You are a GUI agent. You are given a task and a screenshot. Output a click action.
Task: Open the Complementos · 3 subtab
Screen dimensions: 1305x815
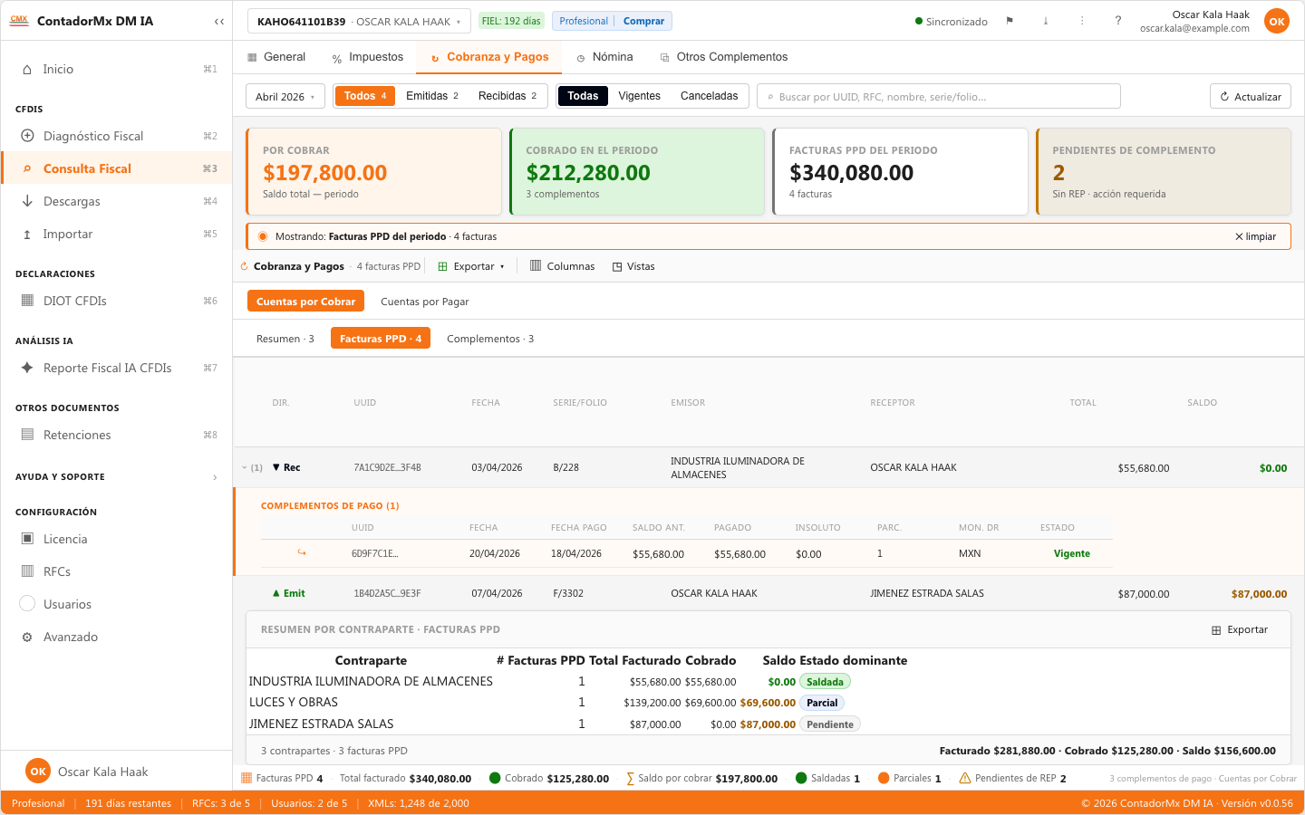point(490,339)
